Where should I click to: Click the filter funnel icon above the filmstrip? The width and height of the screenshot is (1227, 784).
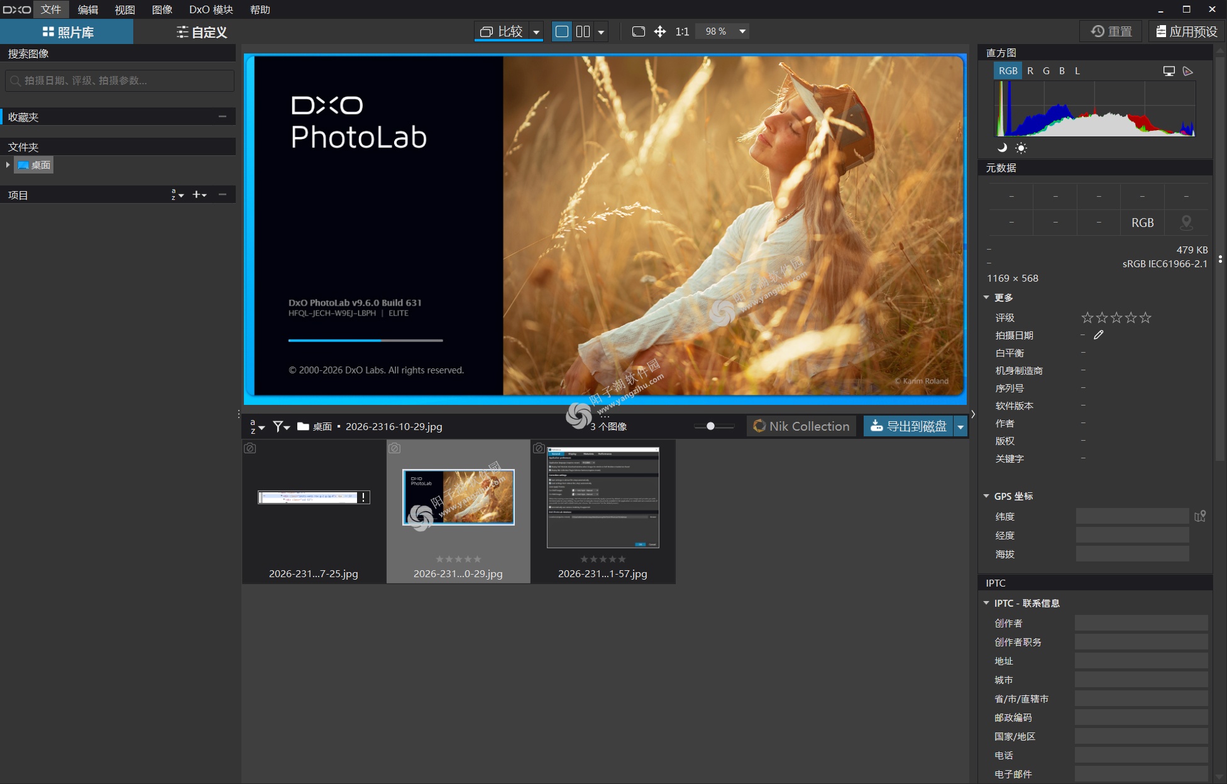[277, 426]
